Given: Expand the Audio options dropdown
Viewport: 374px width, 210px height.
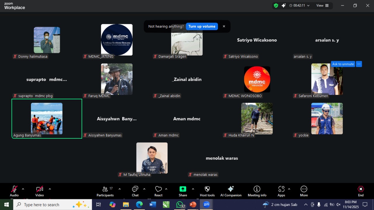Looking at the screenshot, I should tap(23, 189).
